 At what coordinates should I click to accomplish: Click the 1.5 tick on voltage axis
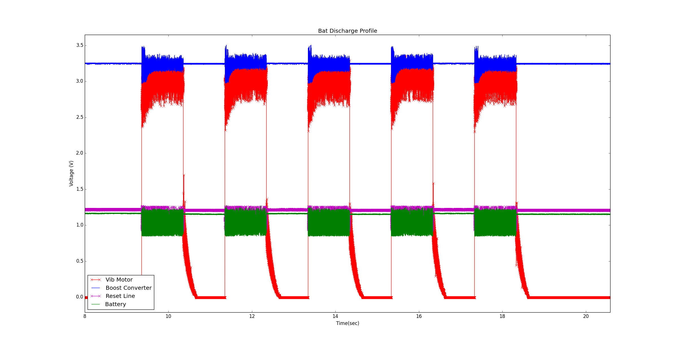[x=79, y=189]
